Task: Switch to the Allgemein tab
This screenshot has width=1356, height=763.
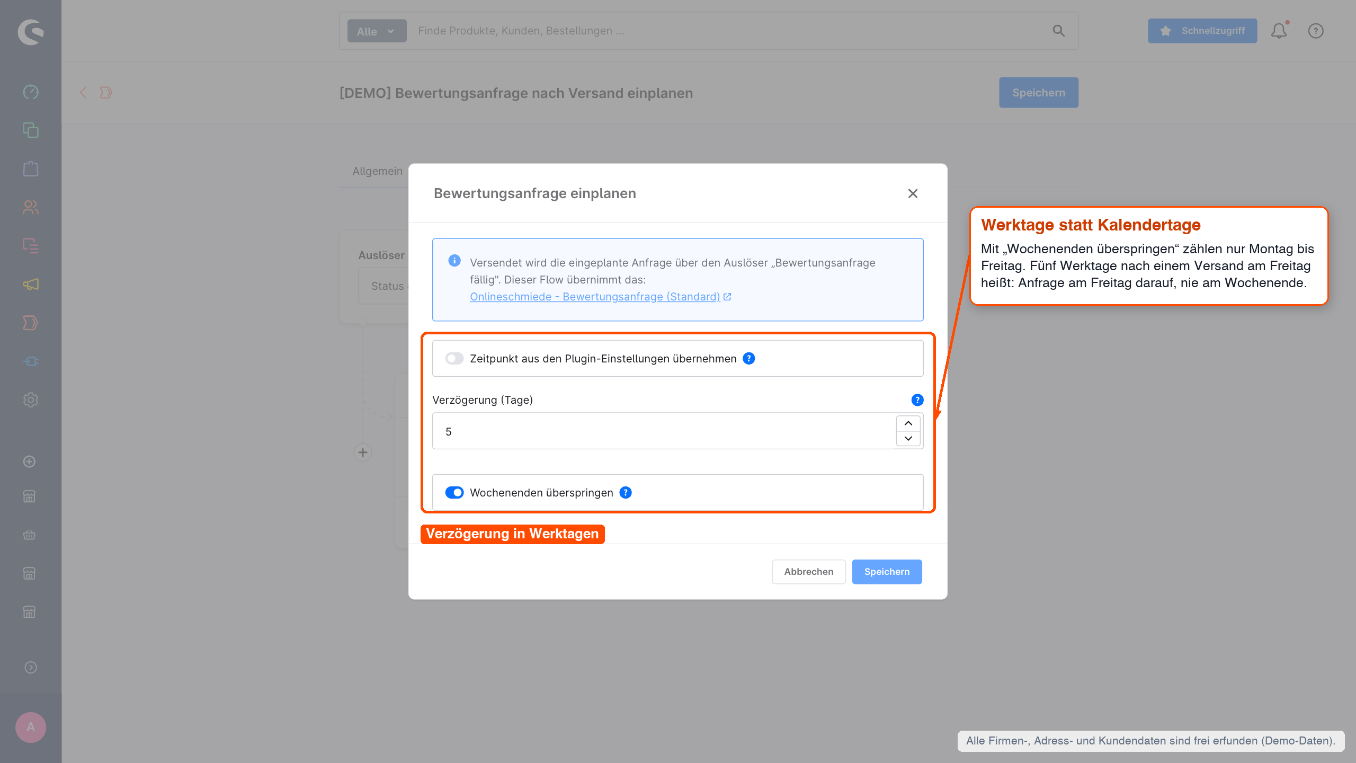Action: pyautogui.click(x=378, y=171)
